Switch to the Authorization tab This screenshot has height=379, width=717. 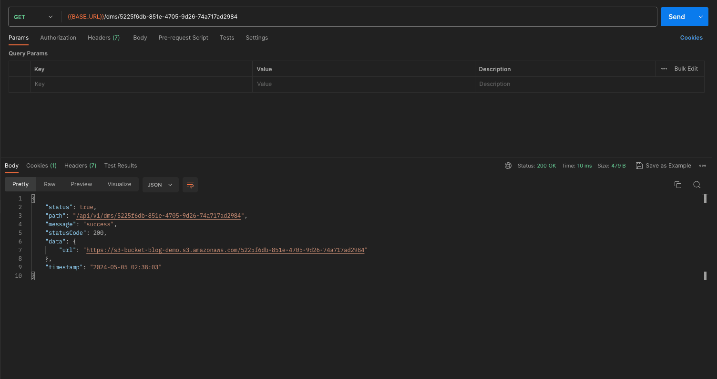click(58, 38)
